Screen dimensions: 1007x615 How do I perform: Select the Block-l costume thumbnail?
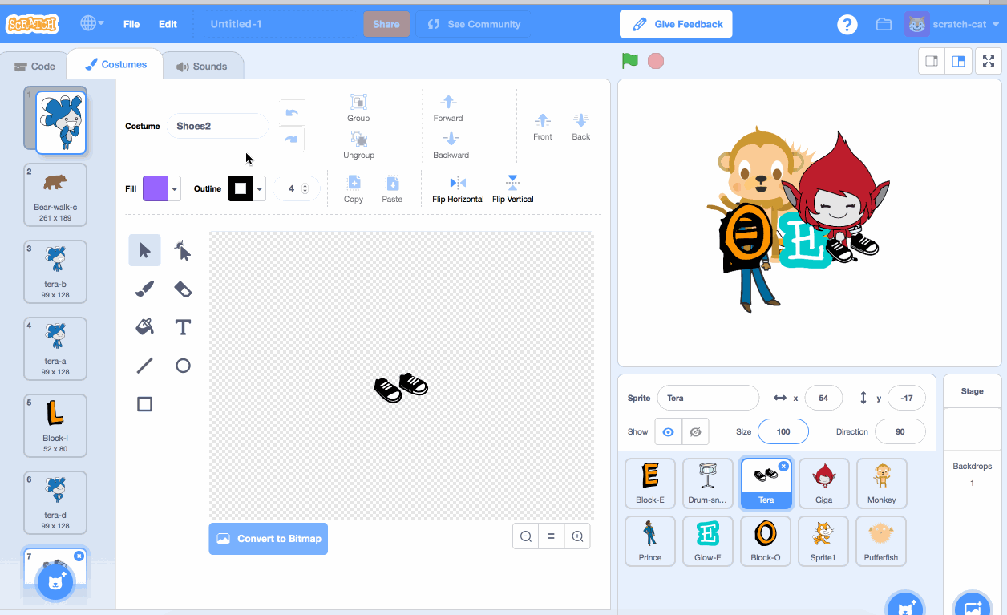(55, 426)
